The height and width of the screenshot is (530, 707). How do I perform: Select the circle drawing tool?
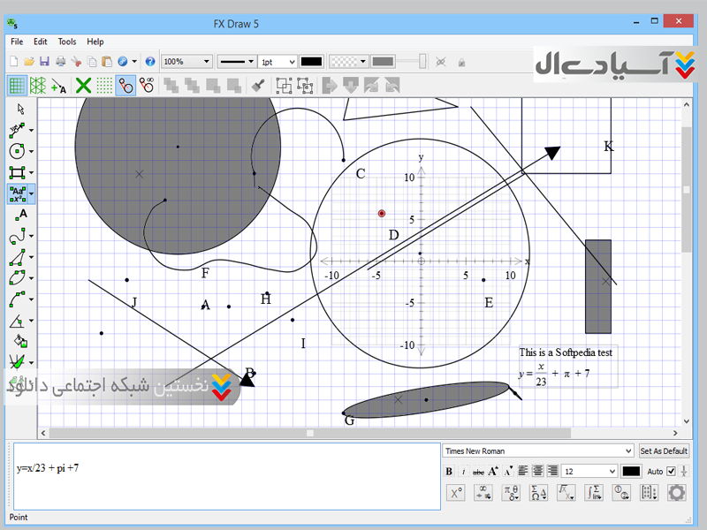pos(18,151)
